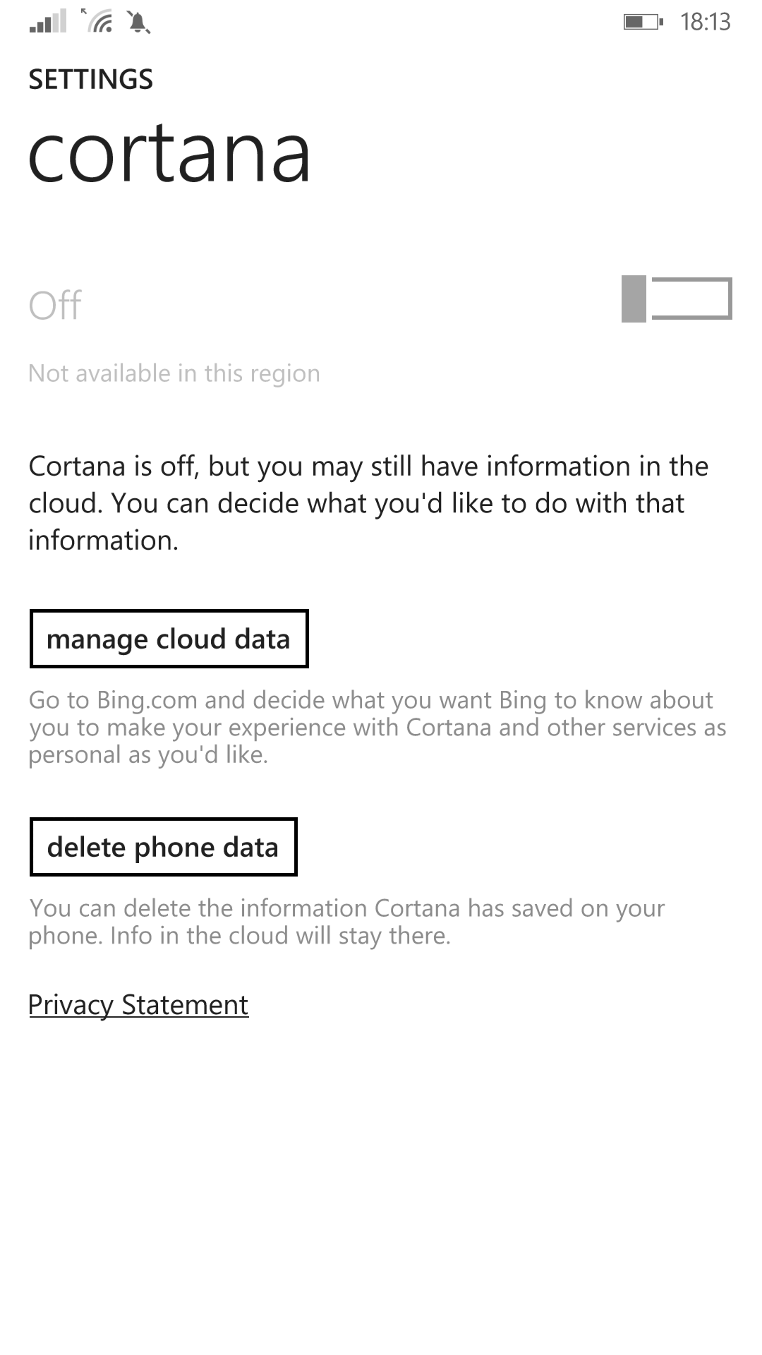Tap the gray handle of the Cortana switch
This screenshot has height=1355, width=762.
click(634, 299)
